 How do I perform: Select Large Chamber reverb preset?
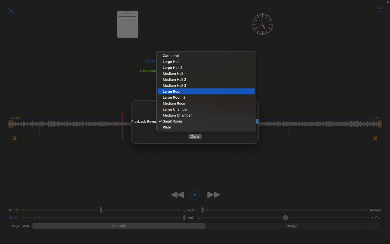pyautogui.click(x=206, y=109)
